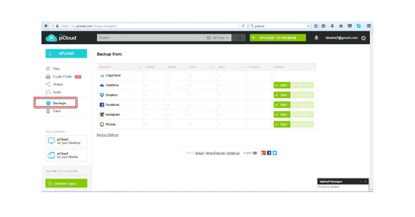This screenshot has height=217, width=415.
Task: Open the bookmarks list clipboard icon
Action: point(323,26)
